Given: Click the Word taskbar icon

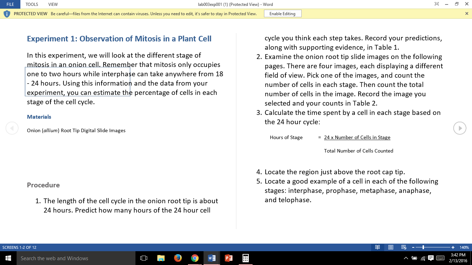Looking at the screenshot, I should click(x=212, y=258).
